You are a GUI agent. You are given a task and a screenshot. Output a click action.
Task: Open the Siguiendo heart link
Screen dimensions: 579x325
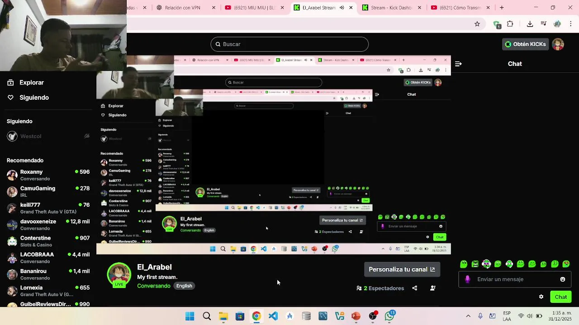point(28,97)
